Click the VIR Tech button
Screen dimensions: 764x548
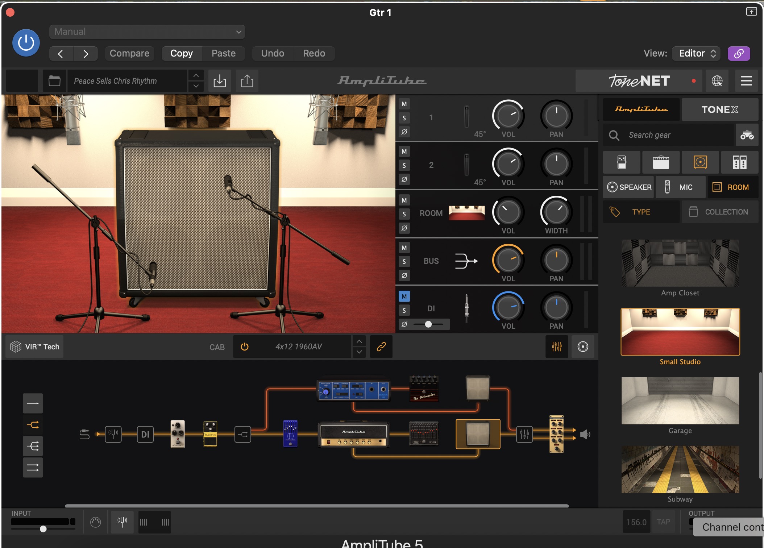(x=35, y=347)
